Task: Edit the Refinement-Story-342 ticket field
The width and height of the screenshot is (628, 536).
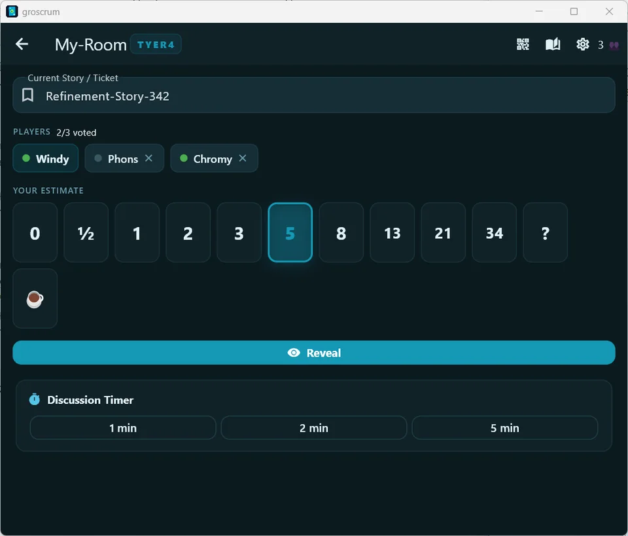Action: pos(313,96)
